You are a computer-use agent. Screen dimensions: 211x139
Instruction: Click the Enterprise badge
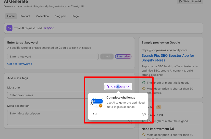[x=123, y=56]
